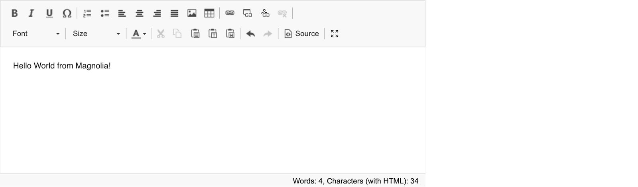
Task: Center align the text
Action: tap(139, 13)
